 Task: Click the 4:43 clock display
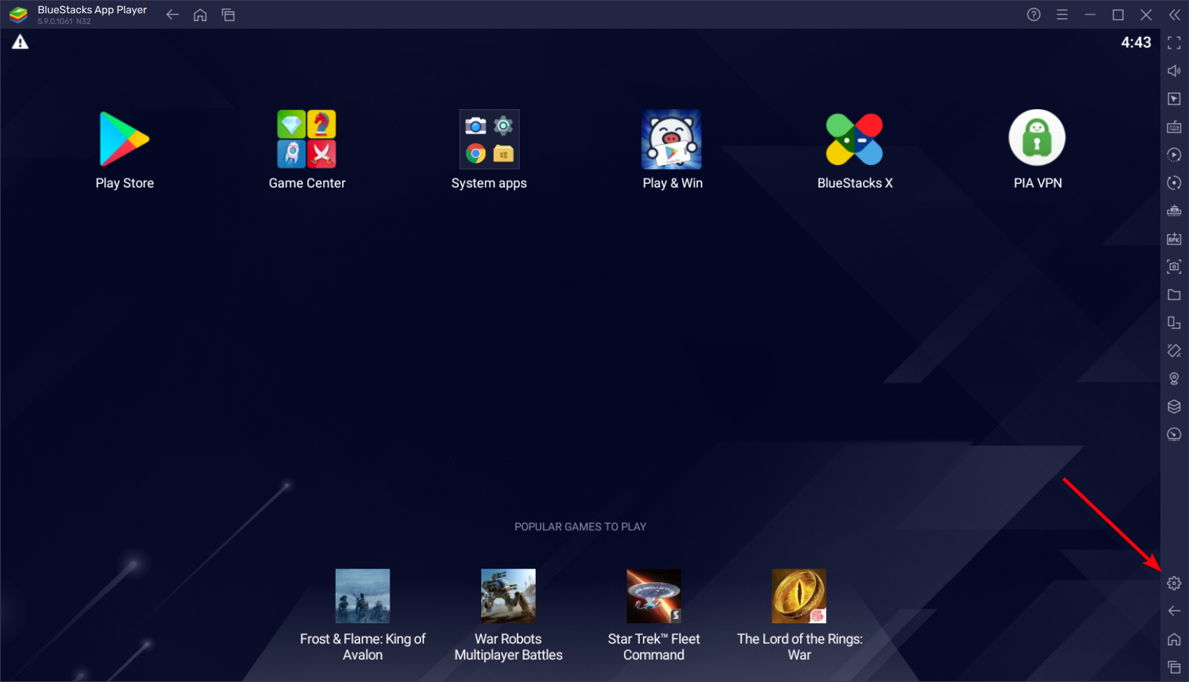point(1136,43)
